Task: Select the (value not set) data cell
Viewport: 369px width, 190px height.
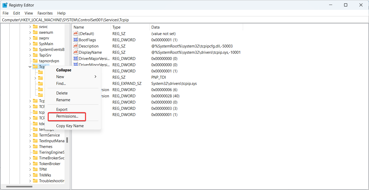Action: [164, 33]
